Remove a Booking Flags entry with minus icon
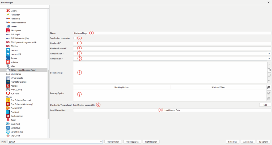The height and width of the screenshot is (145, 272). pos(269,75)
